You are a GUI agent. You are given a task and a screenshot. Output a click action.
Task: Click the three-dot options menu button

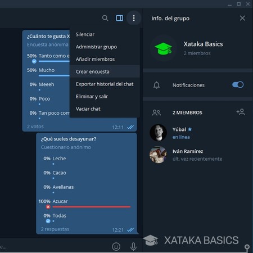[134, 18]
